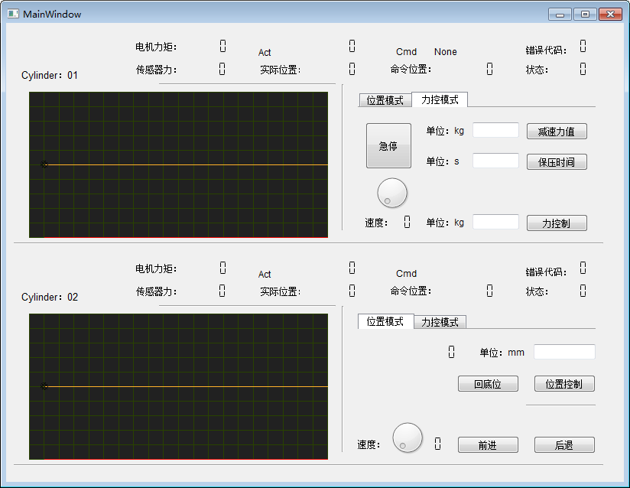Click Cylinder 02 速度 label
Image resolution: width=630 pixels, height=488 pixels.
[x=369, y=444]
